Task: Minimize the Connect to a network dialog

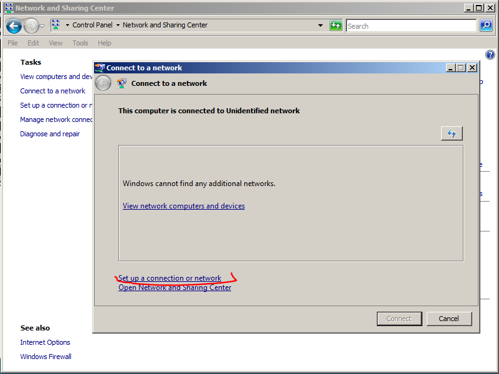Action: click(x=450, y=68)
